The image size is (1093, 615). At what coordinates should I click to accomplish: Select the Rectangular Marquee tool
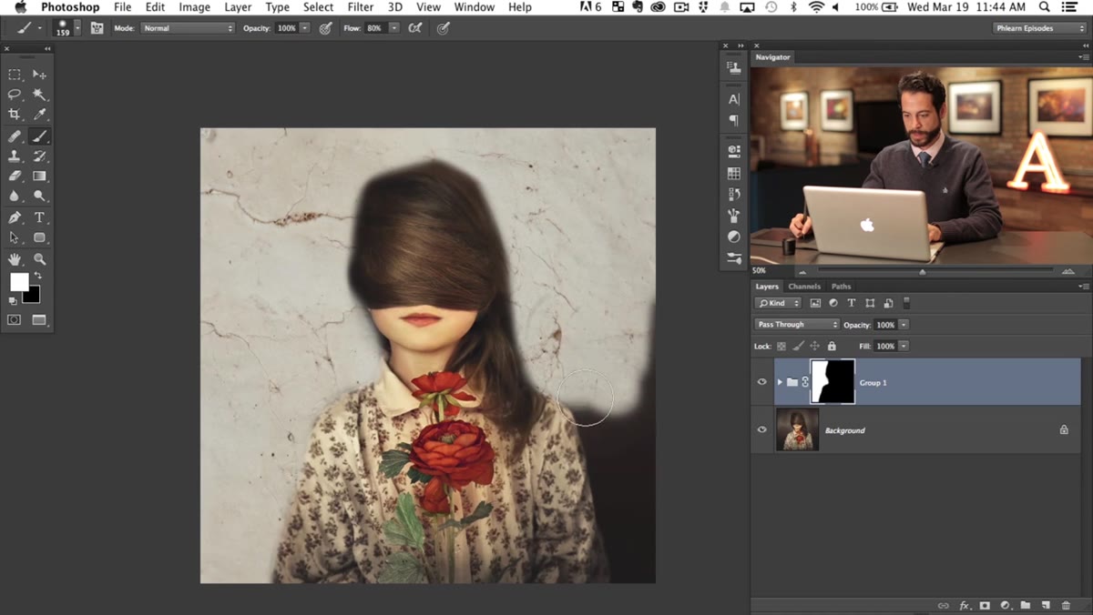point(15,75)
